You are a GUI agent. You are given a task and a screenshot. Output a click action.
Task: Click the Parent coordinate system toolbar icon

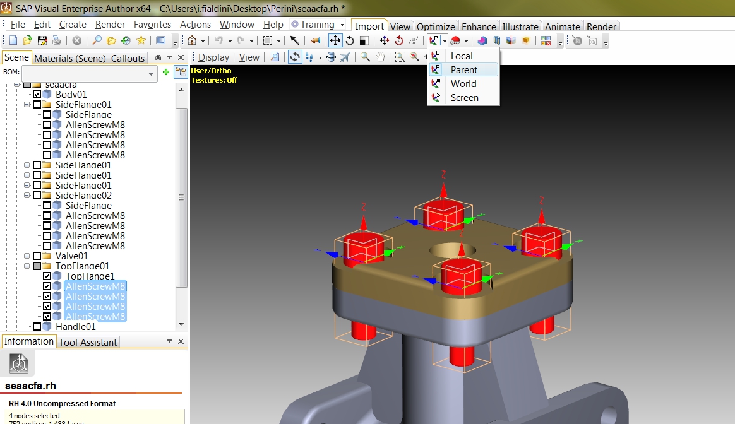(x=434, y=41)
